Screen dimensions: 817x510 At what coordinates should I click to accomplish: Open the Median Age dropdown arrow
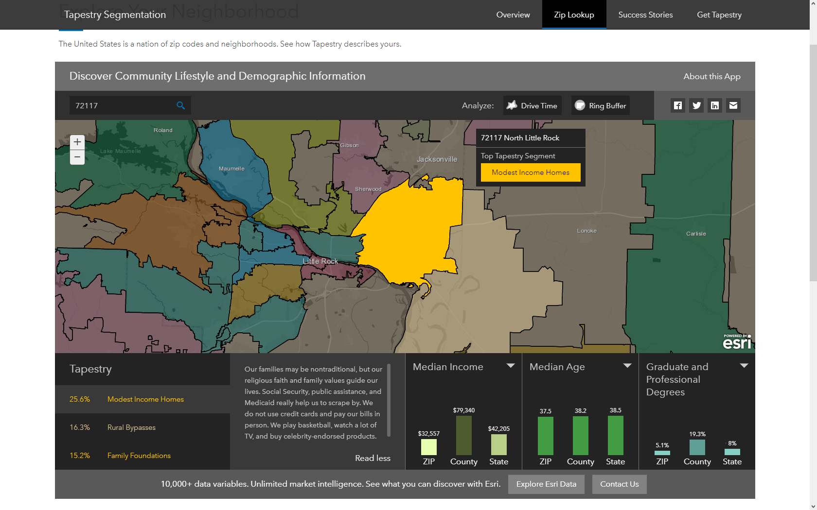tap(627, 366)
